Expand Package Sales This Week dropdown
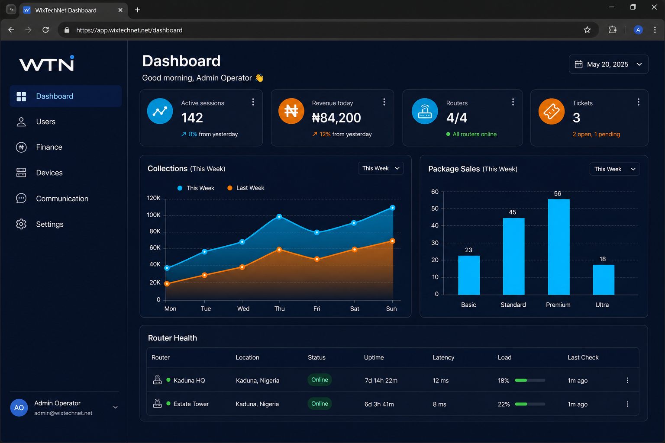Image resolution: width=665 pixels, height=443 pixels. click(615, 169)
